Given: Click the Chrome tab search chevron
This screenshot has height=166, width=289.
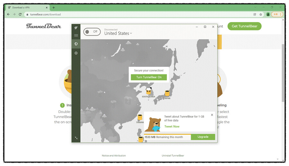Looking at the screenshot, I should click(x=255, y=7).
